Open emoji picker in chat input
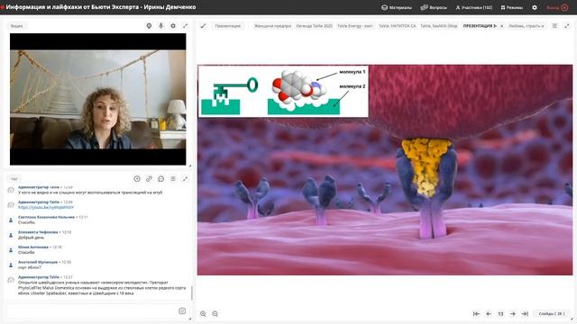 tap(182, 311)
